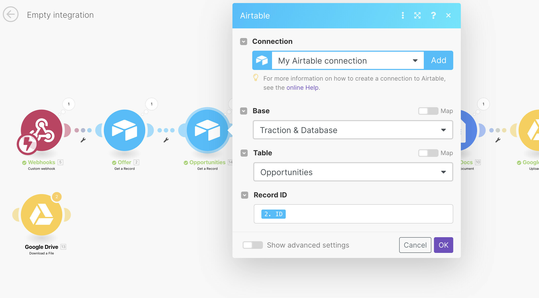
Task: Click the Google Docs module number 10
Action: [x=478, y=162]
